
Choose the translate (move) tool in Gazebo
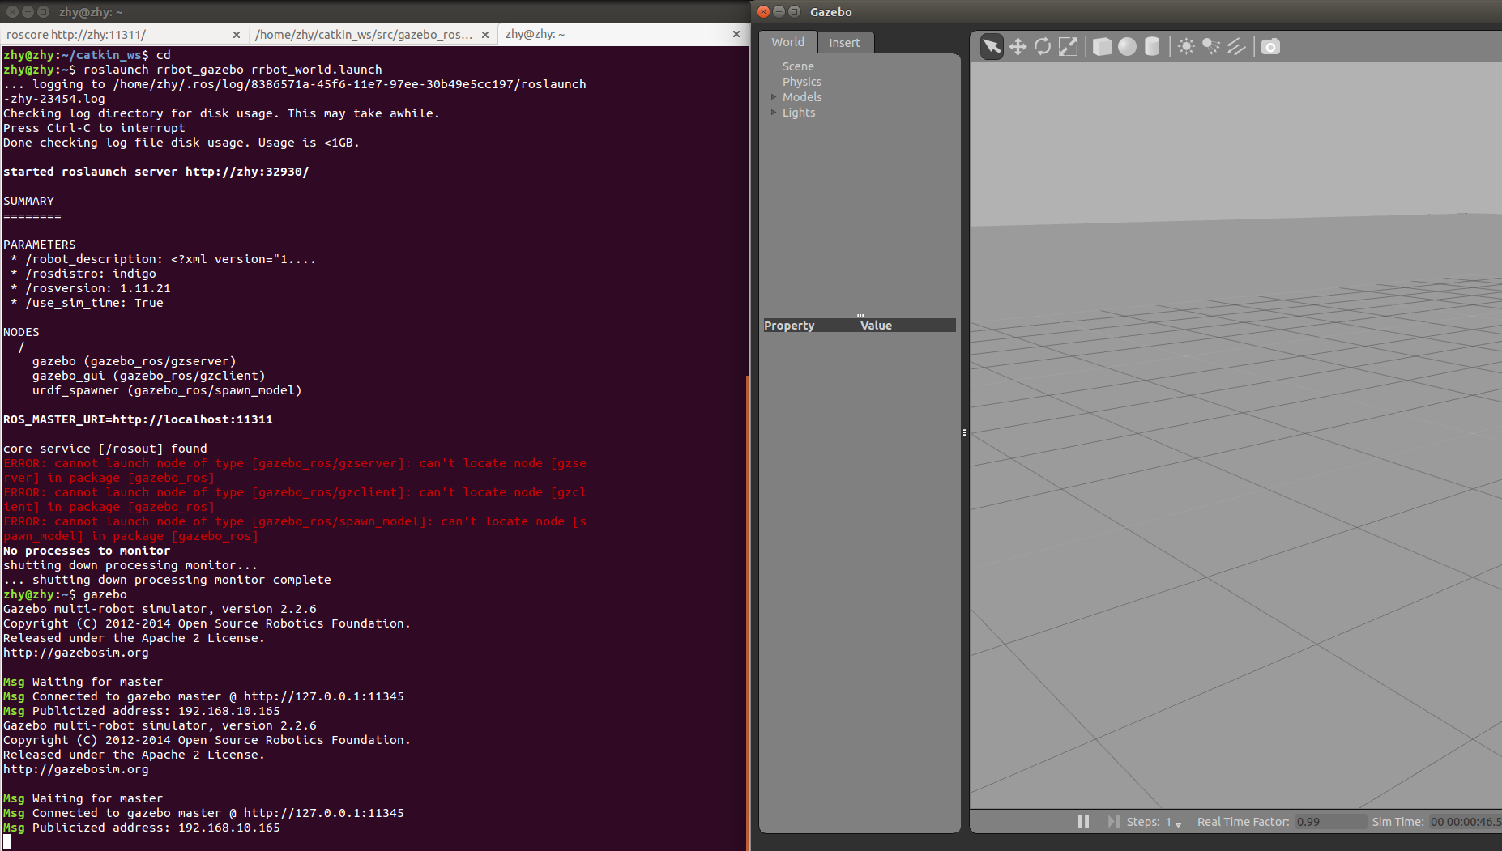tap(1018, 46)
